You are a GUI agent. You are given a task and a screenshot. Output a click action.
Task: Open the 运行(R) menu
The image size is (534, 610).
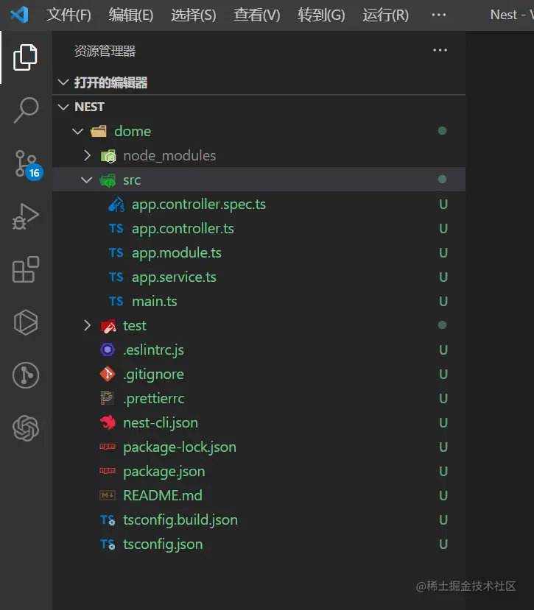tap(386, 15)
